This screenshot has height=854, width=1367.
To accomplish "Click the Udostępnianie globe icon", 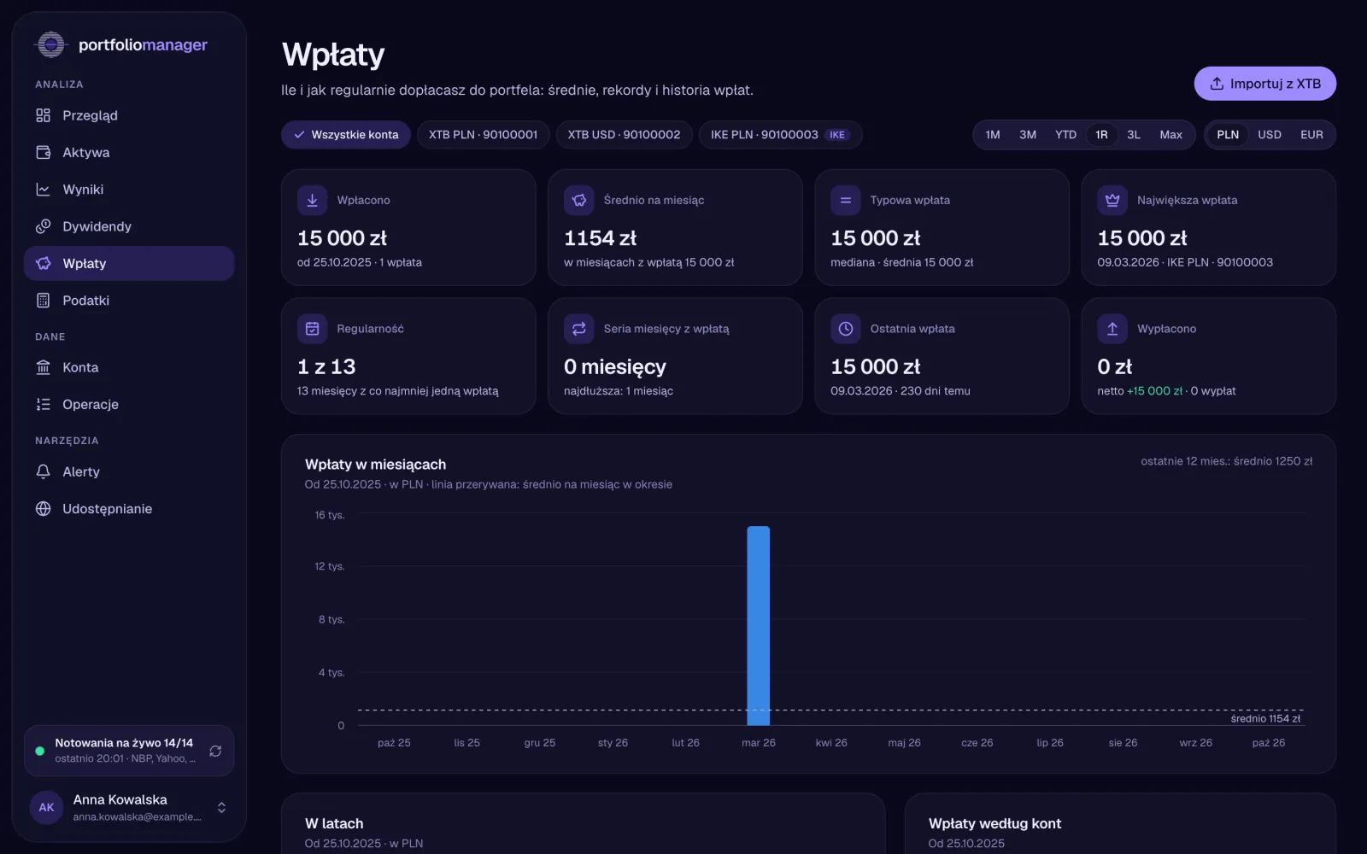I will pos(43,508).
